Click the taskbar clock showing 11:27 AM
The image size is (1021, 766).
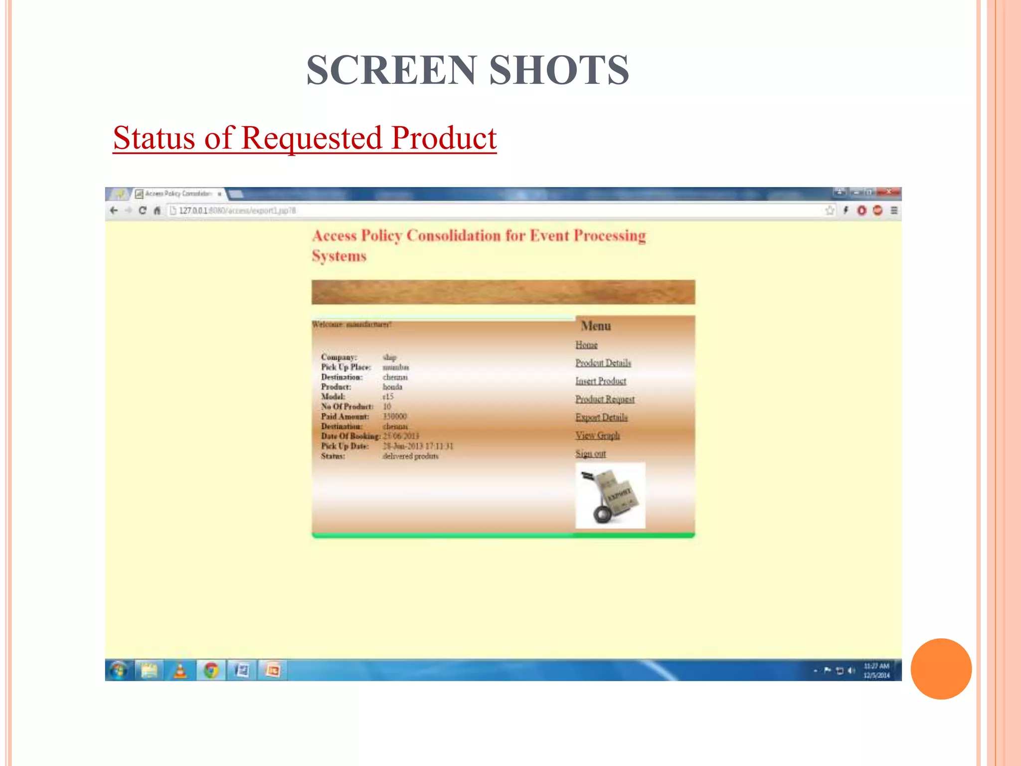coord(877,670)
